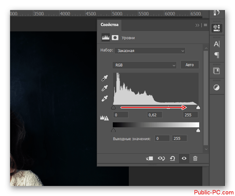Viewport: 235px width, 196px height.
Task: Pick the white point eyedropper
Action: [105, 98]
